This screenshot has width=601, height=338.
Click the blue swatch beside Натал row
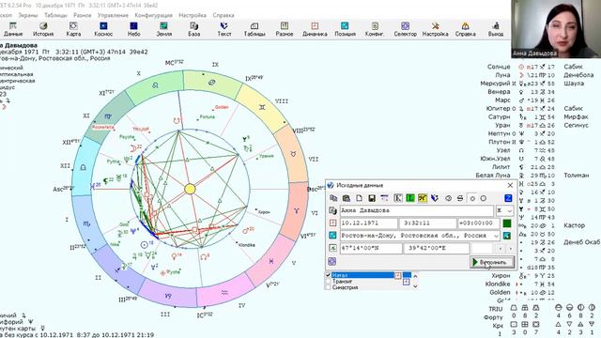coord(407,275)
